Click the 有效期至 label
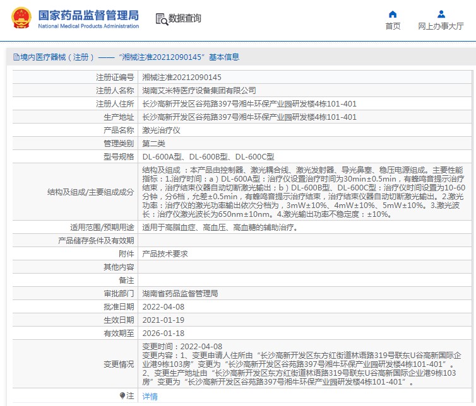The image size is (476, 406). [119, 333]
